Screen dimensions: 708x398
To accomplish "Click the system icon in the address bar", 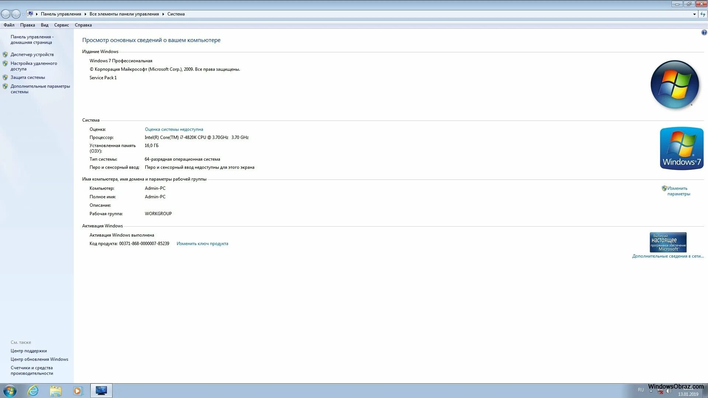I will coord(31,14).
